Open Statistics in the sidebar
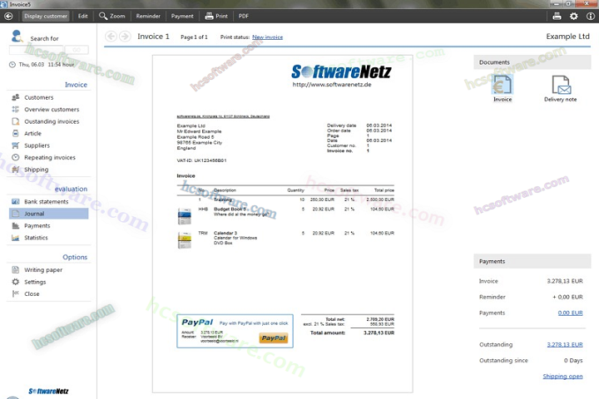This screenshot has width=599, height=399. (x=36, y=238)
